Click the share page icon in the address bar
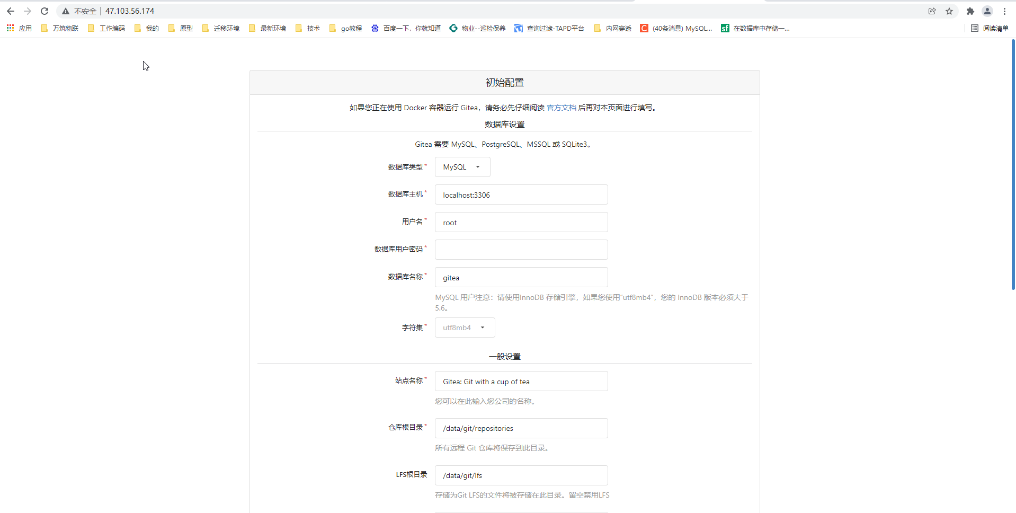This screenshot has width=1016, height=513. 932,11
